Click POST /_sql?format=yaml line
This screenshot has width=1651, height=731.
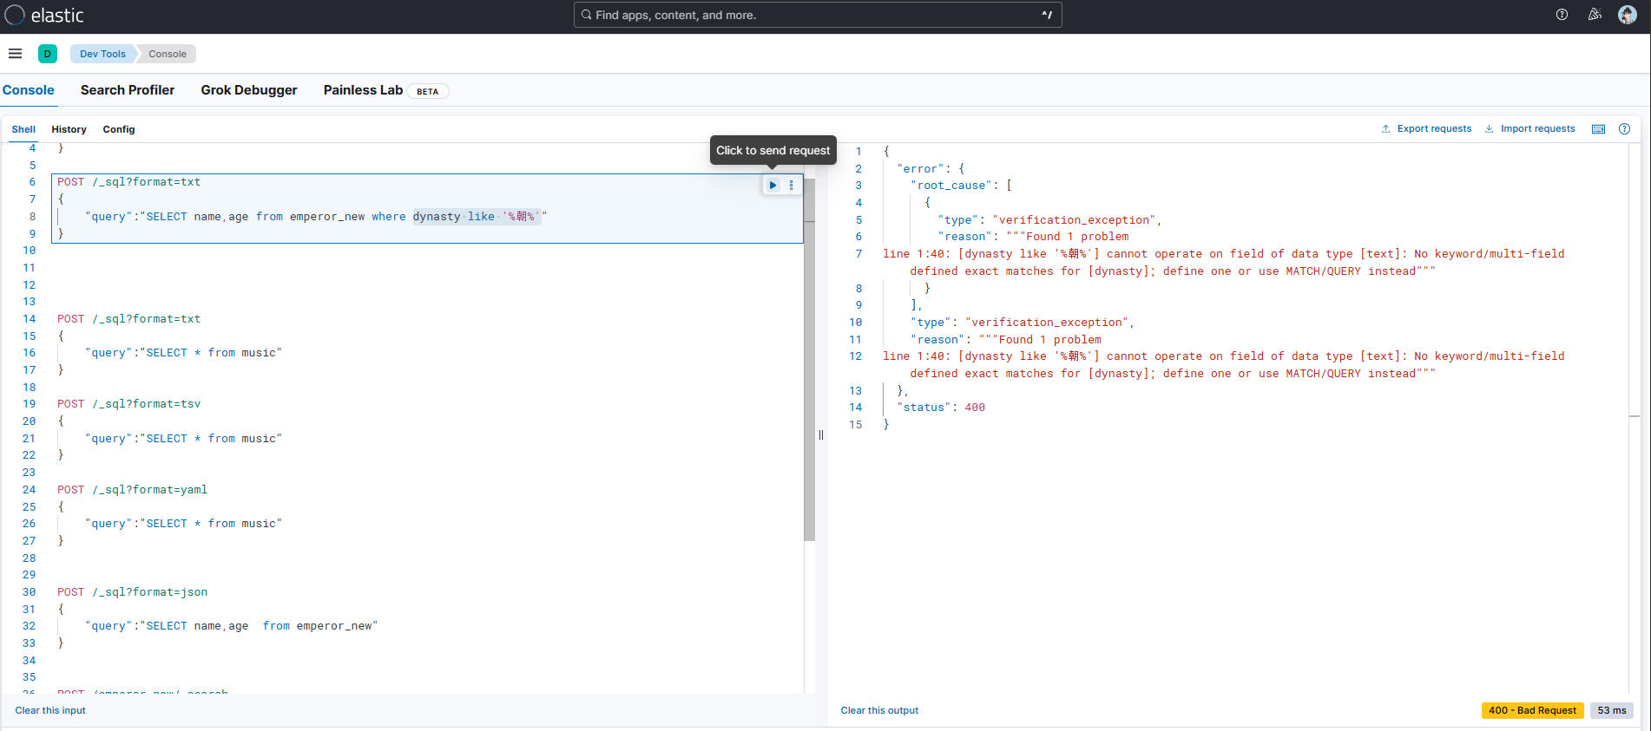(133, 490)
